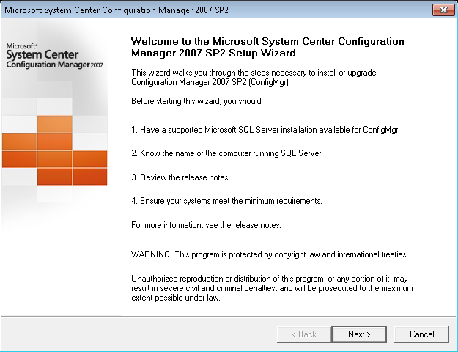Select step 3 'Review the release notes'
Image resolution: width=458 pixels, height=352 pixels.
180,177
